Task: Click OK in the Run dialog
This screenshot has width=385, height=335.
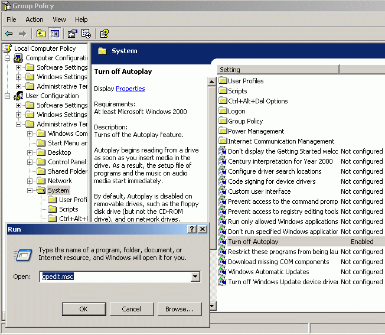Action: click(83, 309)
